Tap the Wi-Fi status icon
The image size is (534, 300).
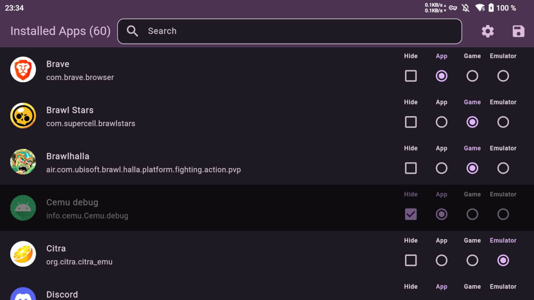479,8
